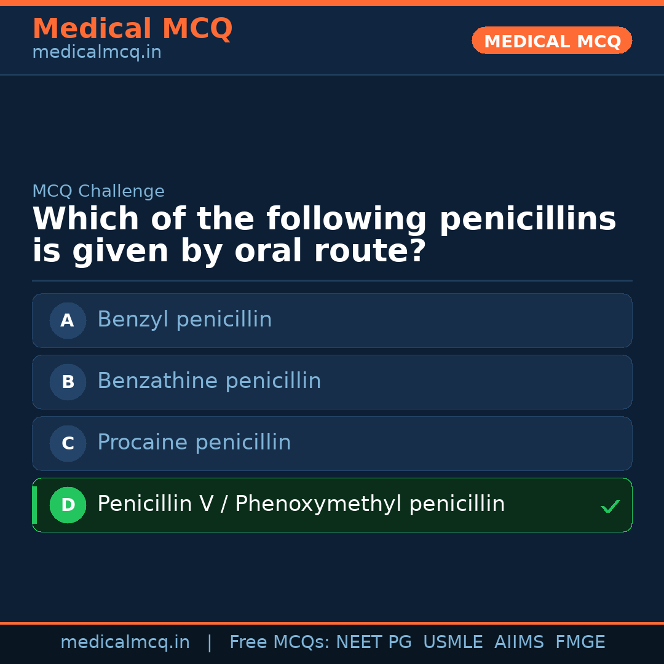Click USMLE in the footer
This screenshot has height=664, width=664.
453,642
